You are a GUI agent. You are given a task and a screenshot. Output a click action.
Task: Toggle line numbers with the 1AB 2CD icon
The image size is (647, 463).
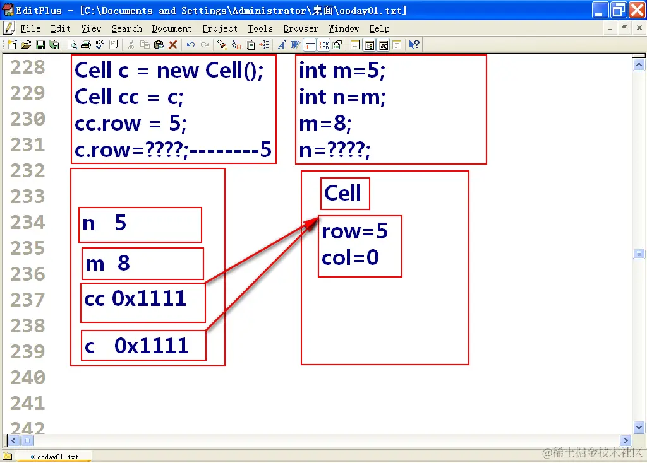(x=323, y=45)
